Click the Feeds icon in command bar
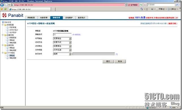182x110 pixels. [x=147, y=9]
